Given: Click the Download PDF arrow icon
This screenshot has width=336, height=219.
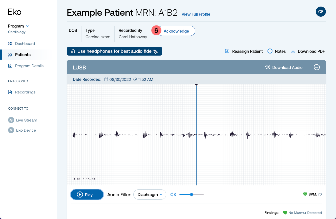Looking at the screenshot, I should point(293,51).
